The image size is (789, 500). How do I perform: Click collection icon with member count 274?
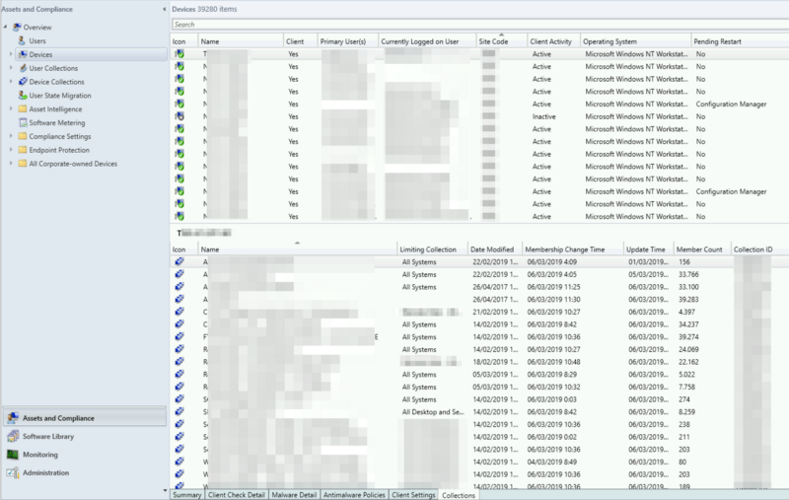[x=179, y=398]
